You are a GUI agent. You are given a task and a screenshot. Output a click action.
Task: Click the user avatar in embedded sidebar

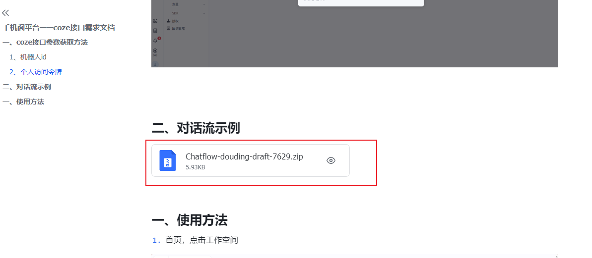tap(155, 64)
